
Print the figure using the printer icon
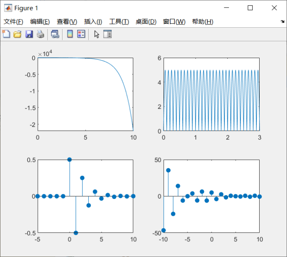[x=41, y=34]
